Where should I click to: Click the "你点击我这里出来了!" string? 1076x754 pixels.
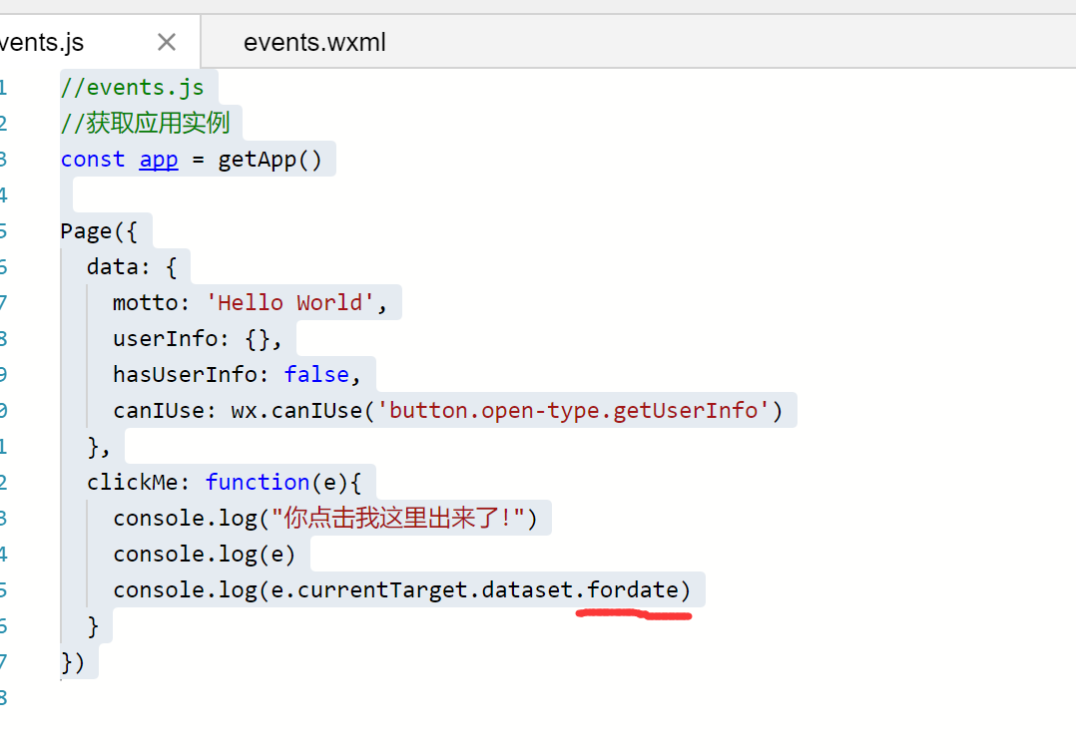398,519
